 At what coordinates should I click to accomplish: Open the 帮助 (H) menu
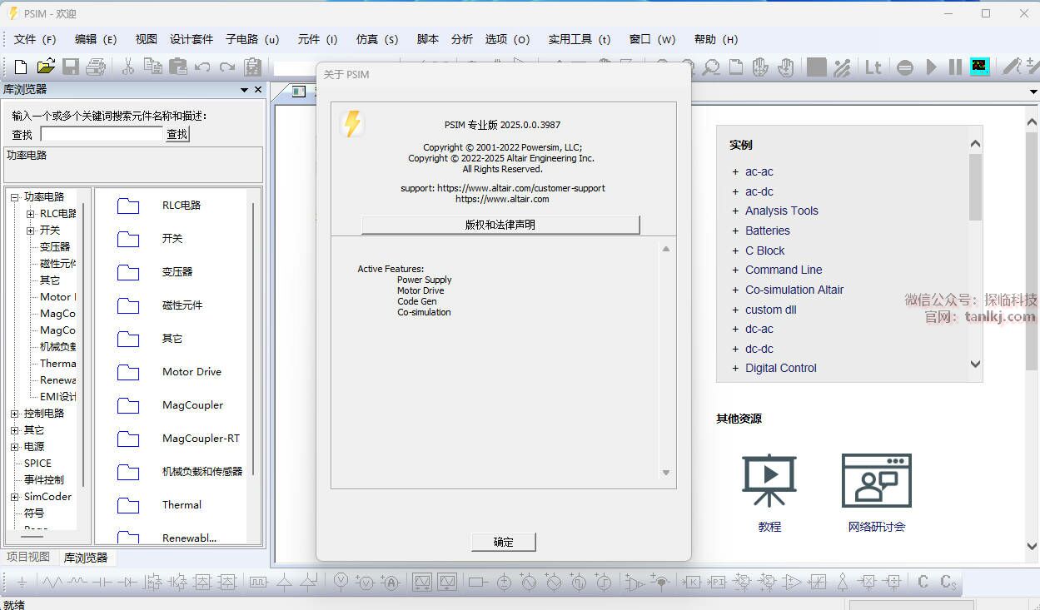click(x=715, y=39)
